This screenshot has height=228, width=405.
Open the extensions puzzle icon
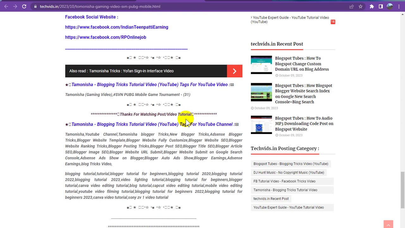372,6
